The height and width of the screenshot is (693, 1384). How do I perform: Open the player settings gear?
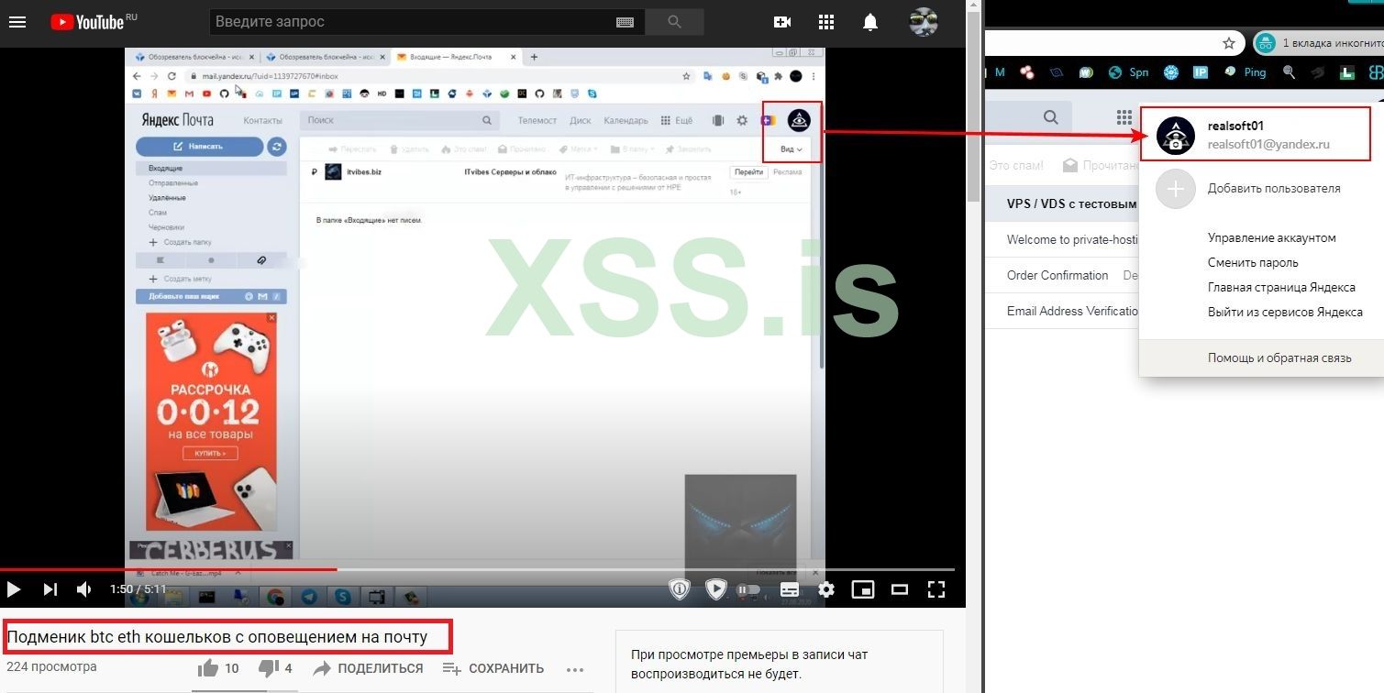click(x=826, y=589)
